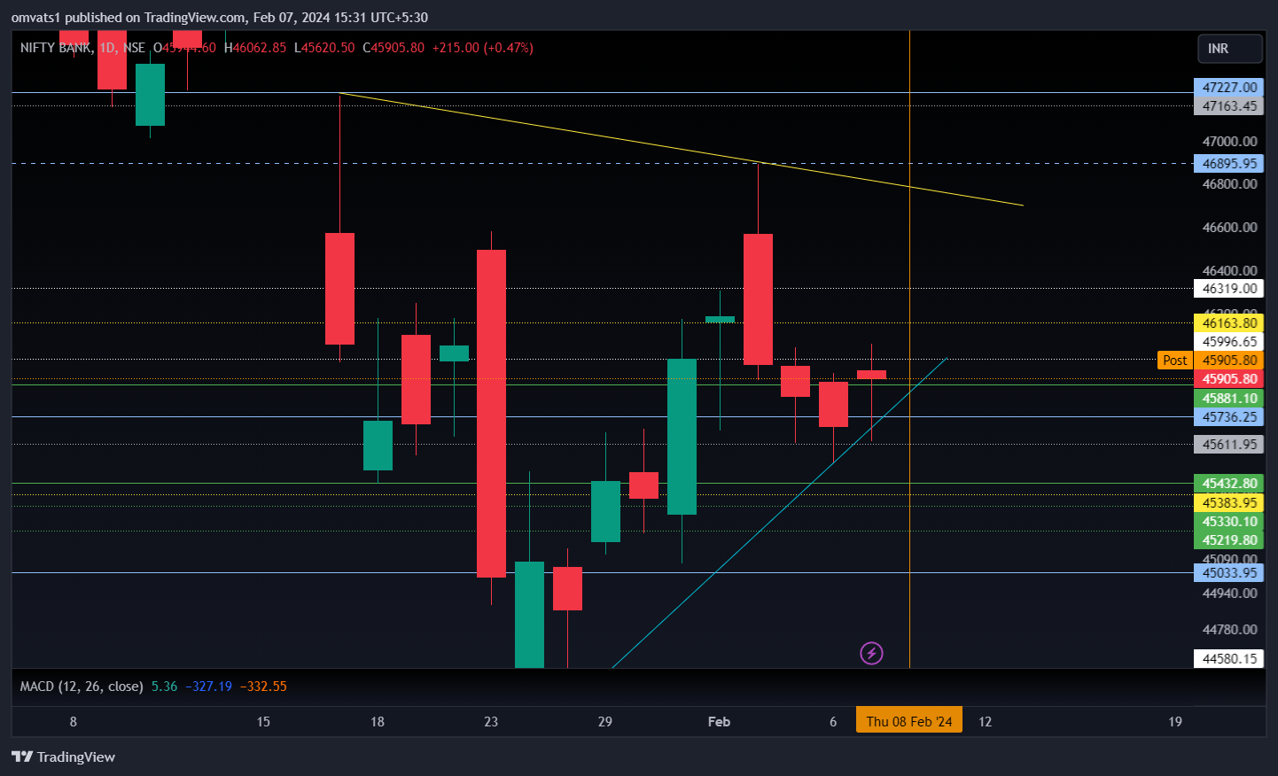The image size is (1278, 776).
Task: Click the 47000.00 price scale tick
Action: point(1229,141)
